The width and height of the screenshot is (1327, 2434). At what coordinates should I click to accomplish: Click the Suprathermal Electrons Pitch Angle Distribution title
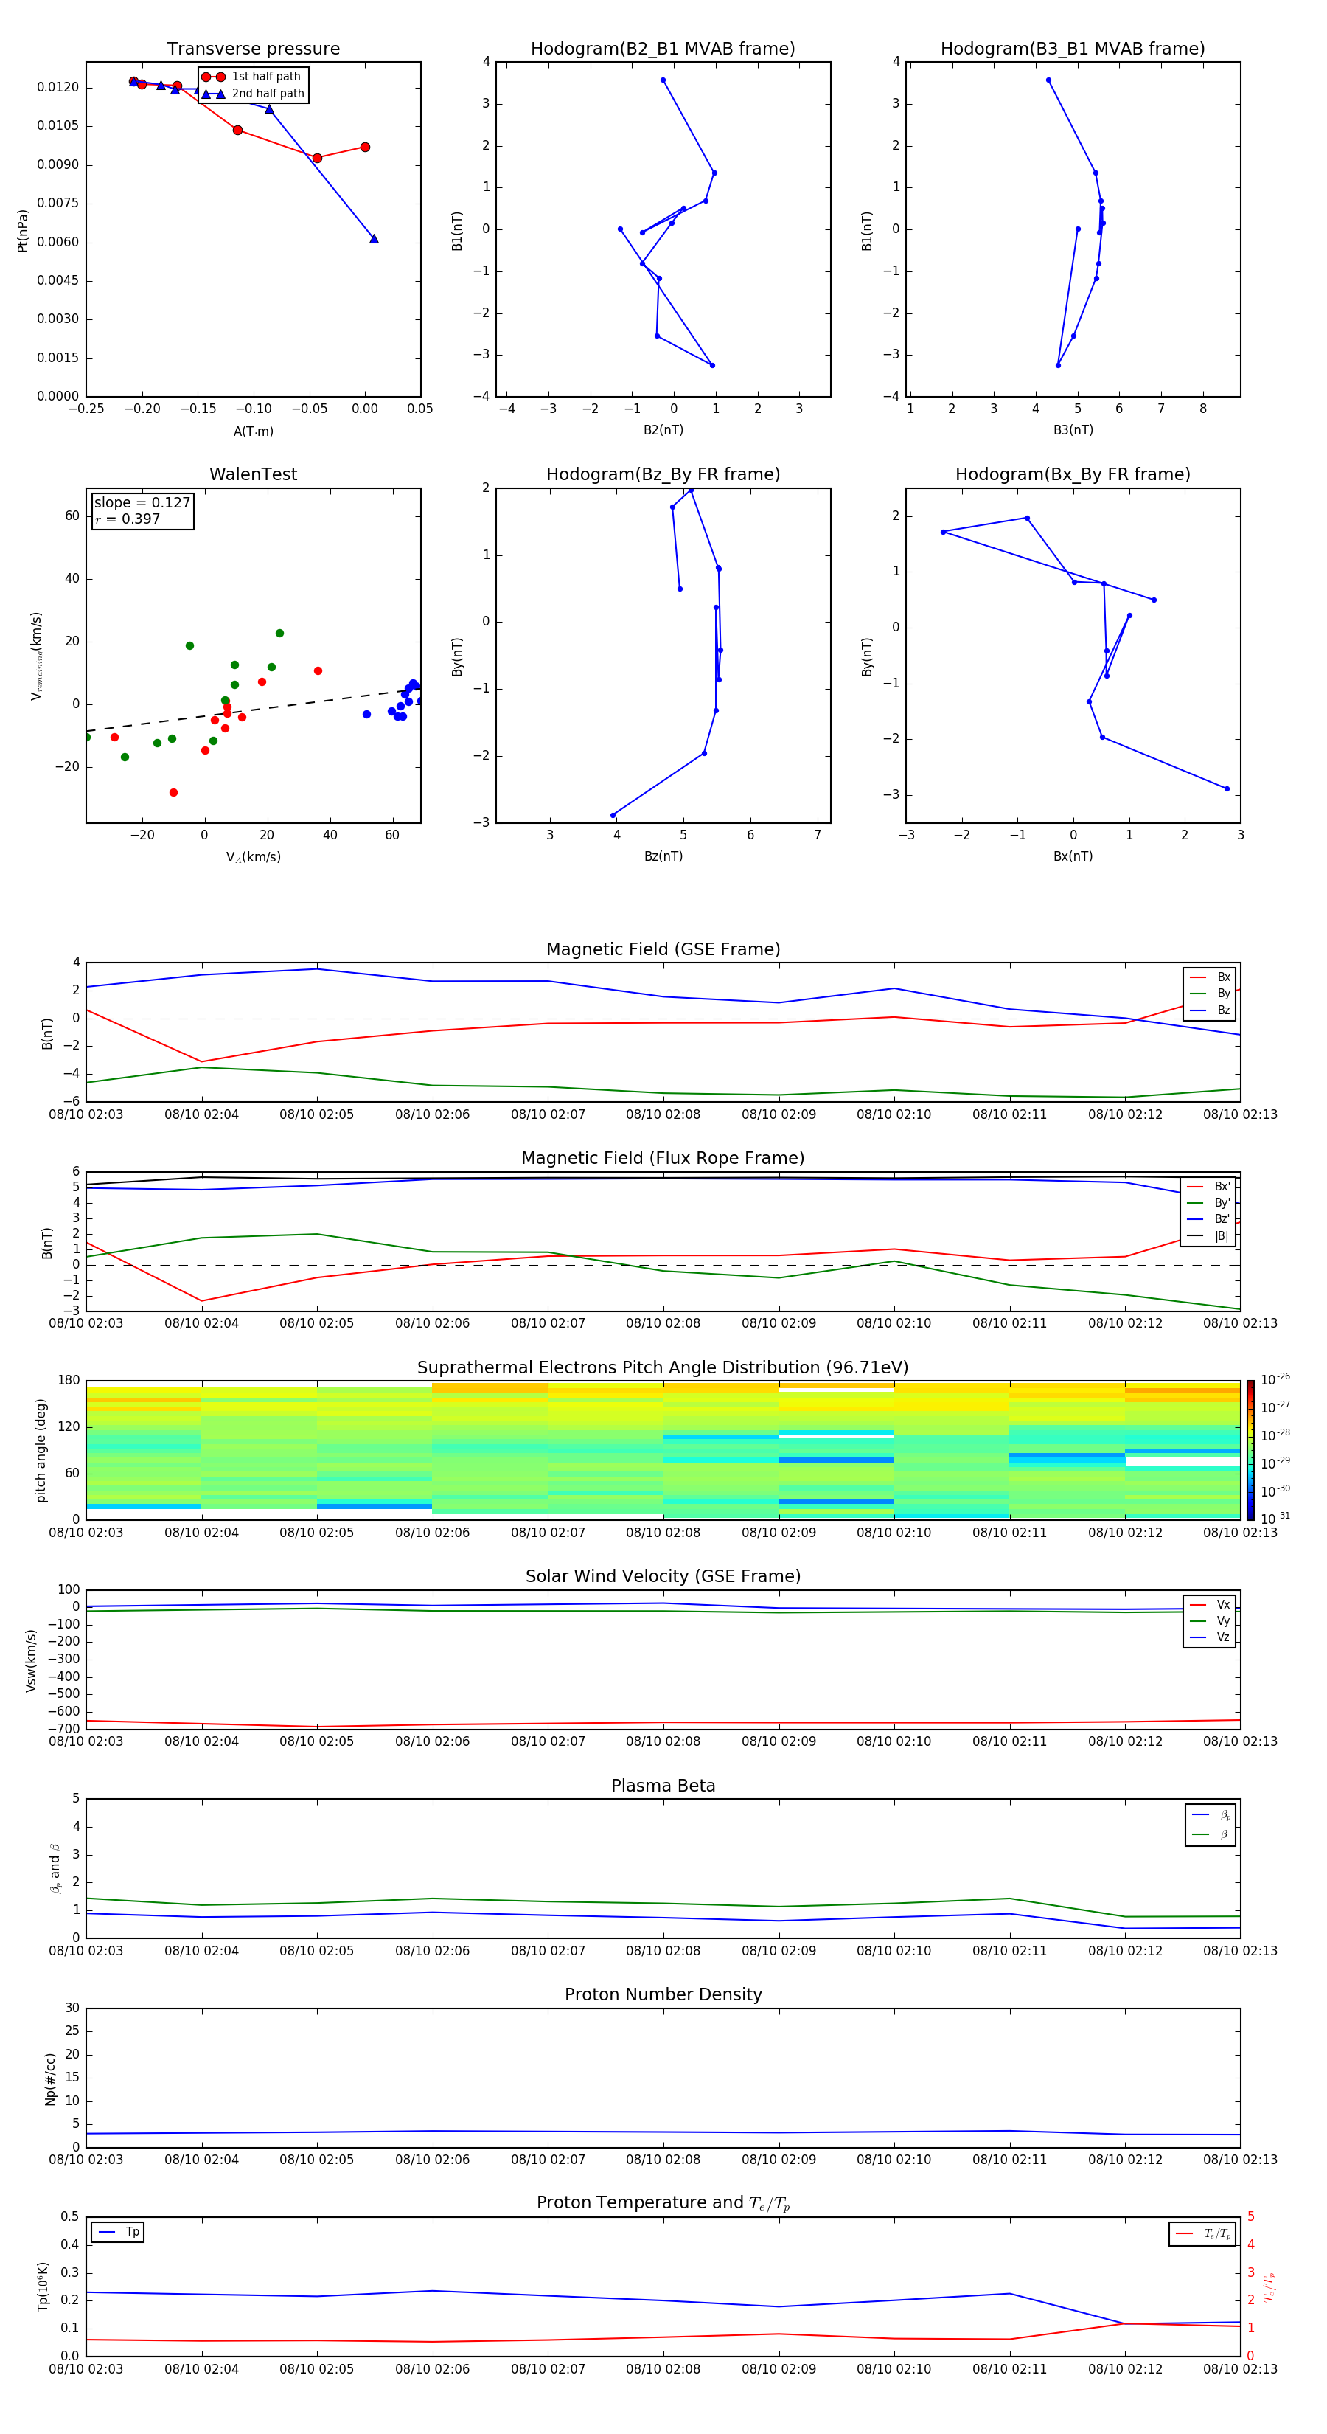tap(663, 1368)
